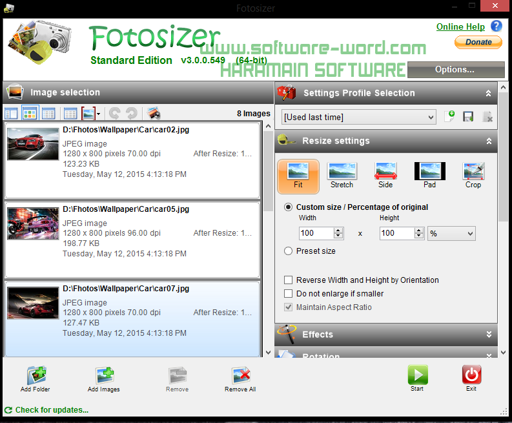Select the Side resize mode

(385, 176)
